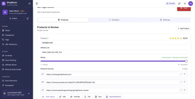195x99 pixels.
Task: Edit the YouTube source URL field
Action: pos(112,82)
